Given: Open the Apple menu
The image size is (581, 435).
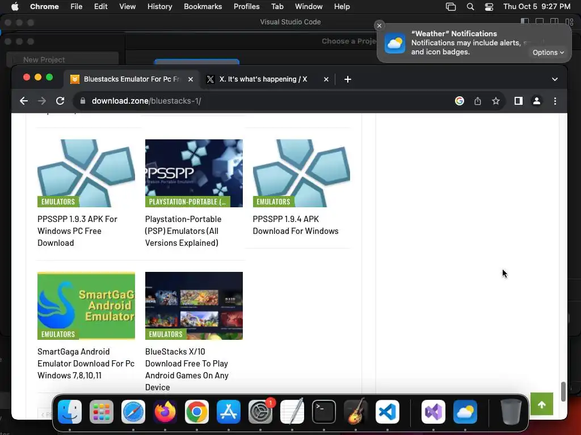Looking at the screenshot, I should click(15, 7).
